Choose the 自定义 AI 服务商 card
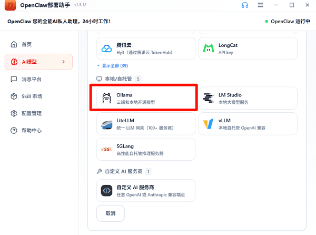The image size is (316, 235). [x=146, y=190]
